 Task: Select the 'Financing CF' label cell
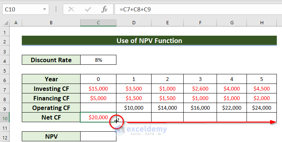click(x=51, y=98)
